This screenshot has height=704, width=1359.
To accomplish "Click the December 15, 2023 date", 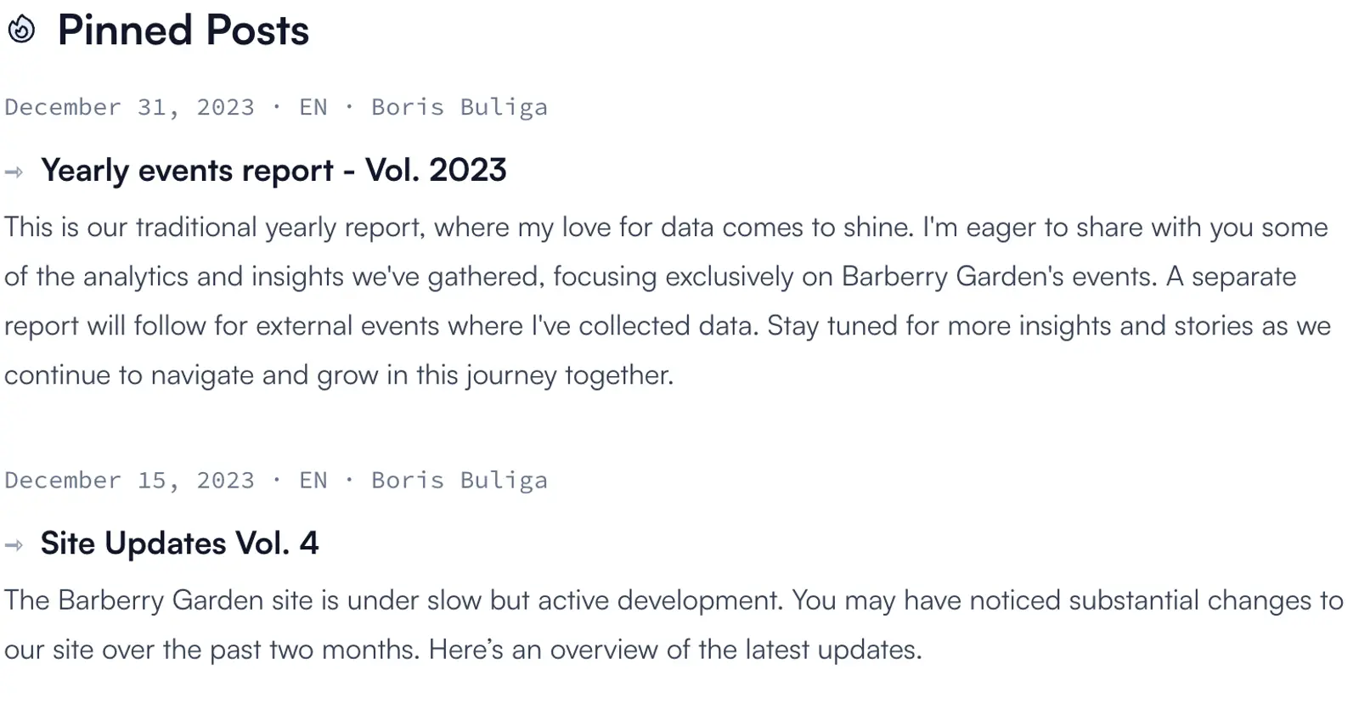I will [x=129, y=480].
